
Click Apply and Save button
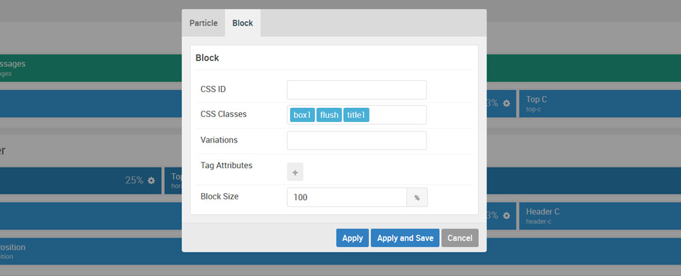405,238
